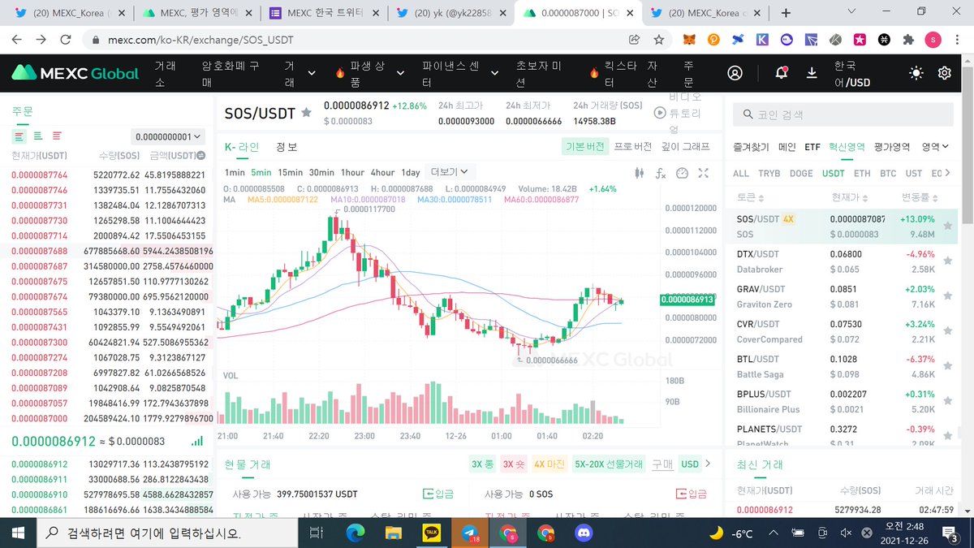Expand 영역 market filter dropdown
This screenshot has width=974, height=548.
click(x=935, y=147)
